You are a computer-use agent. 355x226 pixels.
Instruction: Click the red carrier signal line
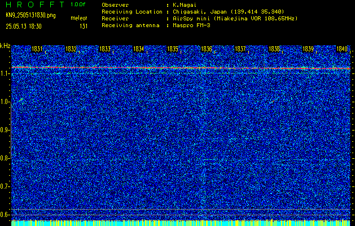pyautogui.click(x=181, y=68)
